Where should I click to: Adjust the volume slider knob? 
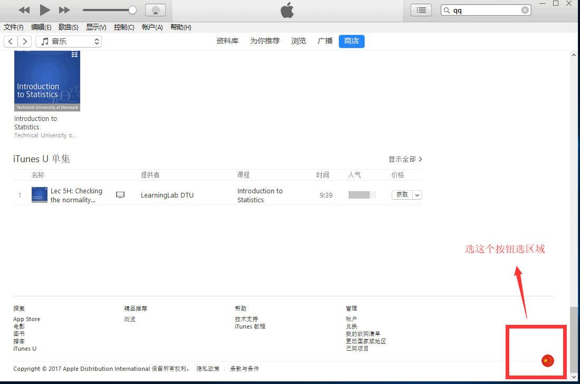132,10
